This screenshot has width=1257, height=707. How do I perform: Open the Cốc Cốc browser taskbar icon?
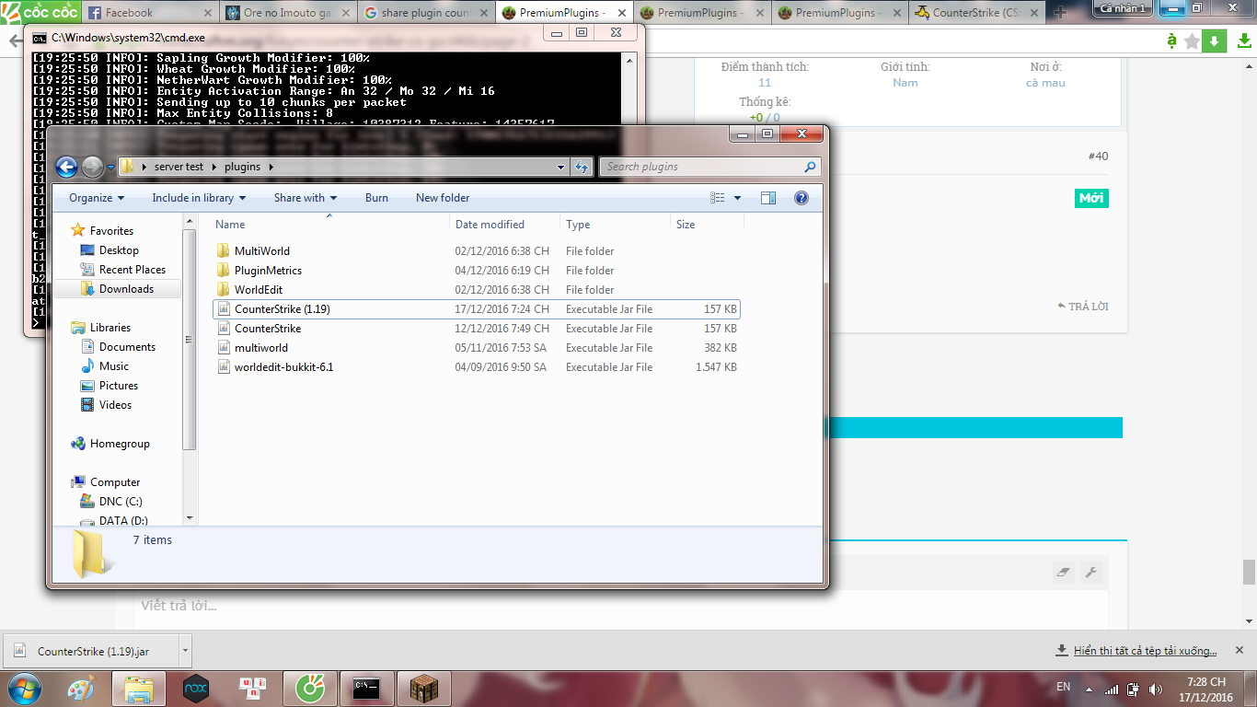point(310,688)
